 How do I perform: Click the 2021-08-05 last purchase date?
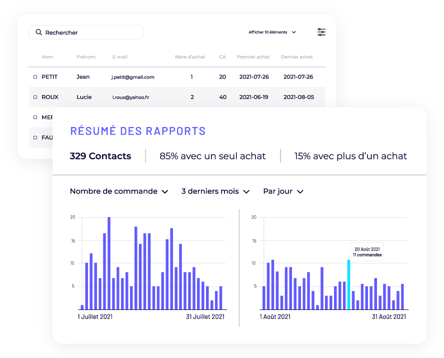point(298,97)
